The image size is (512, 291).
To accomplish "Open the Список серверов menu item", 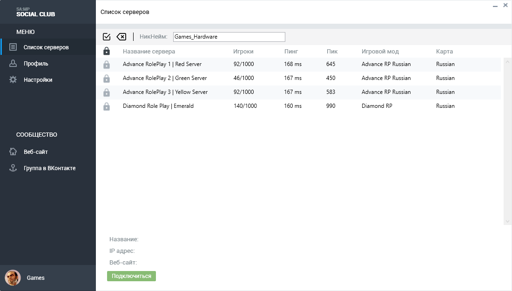I will click(x=48, y=47).
